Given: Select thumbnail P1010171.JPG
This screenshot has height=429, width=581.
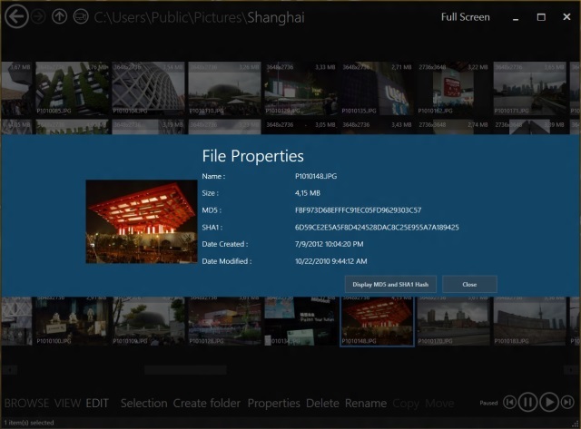Looking at the screenshot, I should [x=529, y=89].
